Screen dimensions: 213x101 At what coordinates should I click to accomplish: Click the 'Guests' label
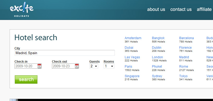(94, 62)
